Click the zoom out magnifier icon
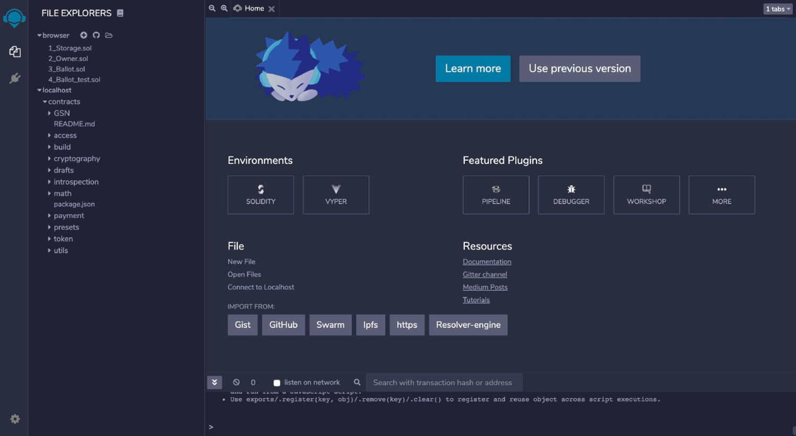 click(212, 8)
